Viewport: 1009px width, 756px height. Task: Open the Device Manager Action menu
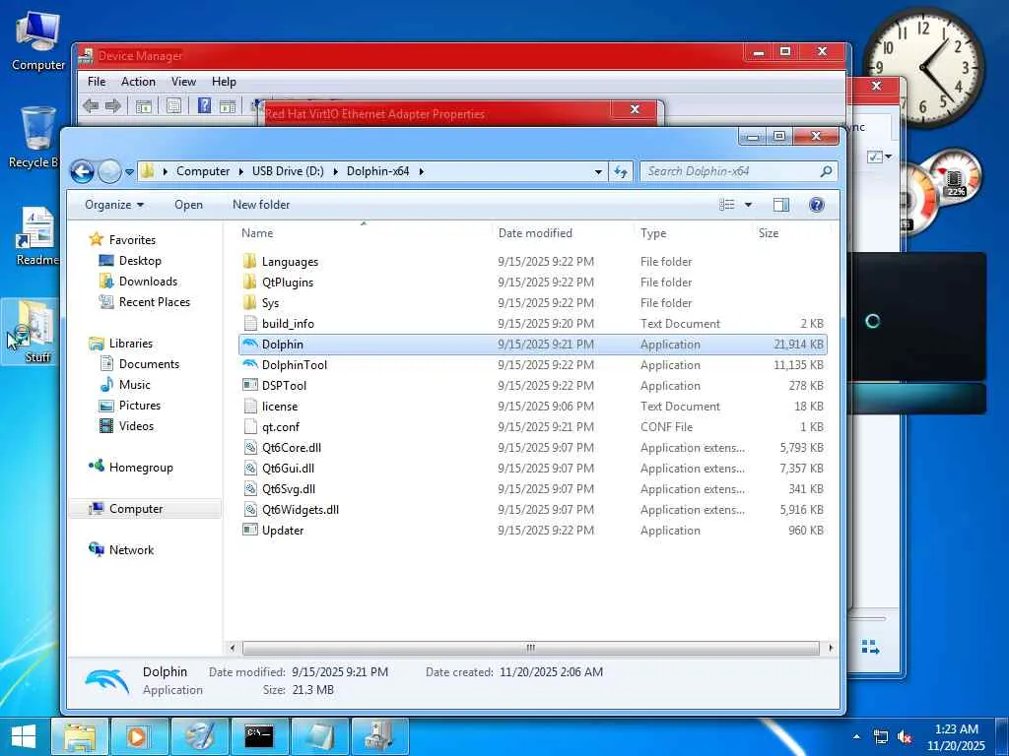(138, 82)
